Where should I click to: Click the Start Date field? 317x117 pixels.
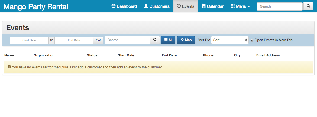point(29,40)
